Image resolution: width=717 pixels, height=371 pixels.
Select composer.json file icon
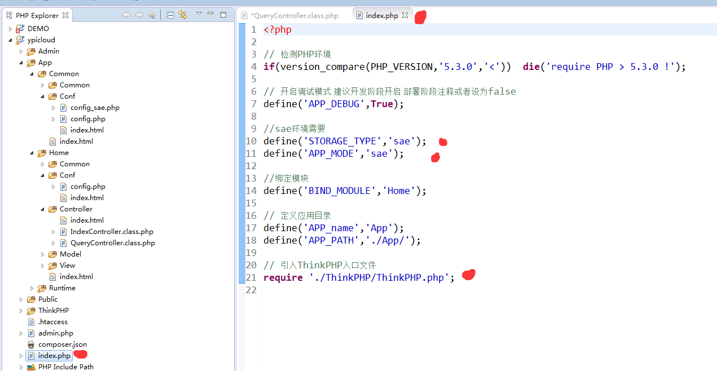(31, 344)
